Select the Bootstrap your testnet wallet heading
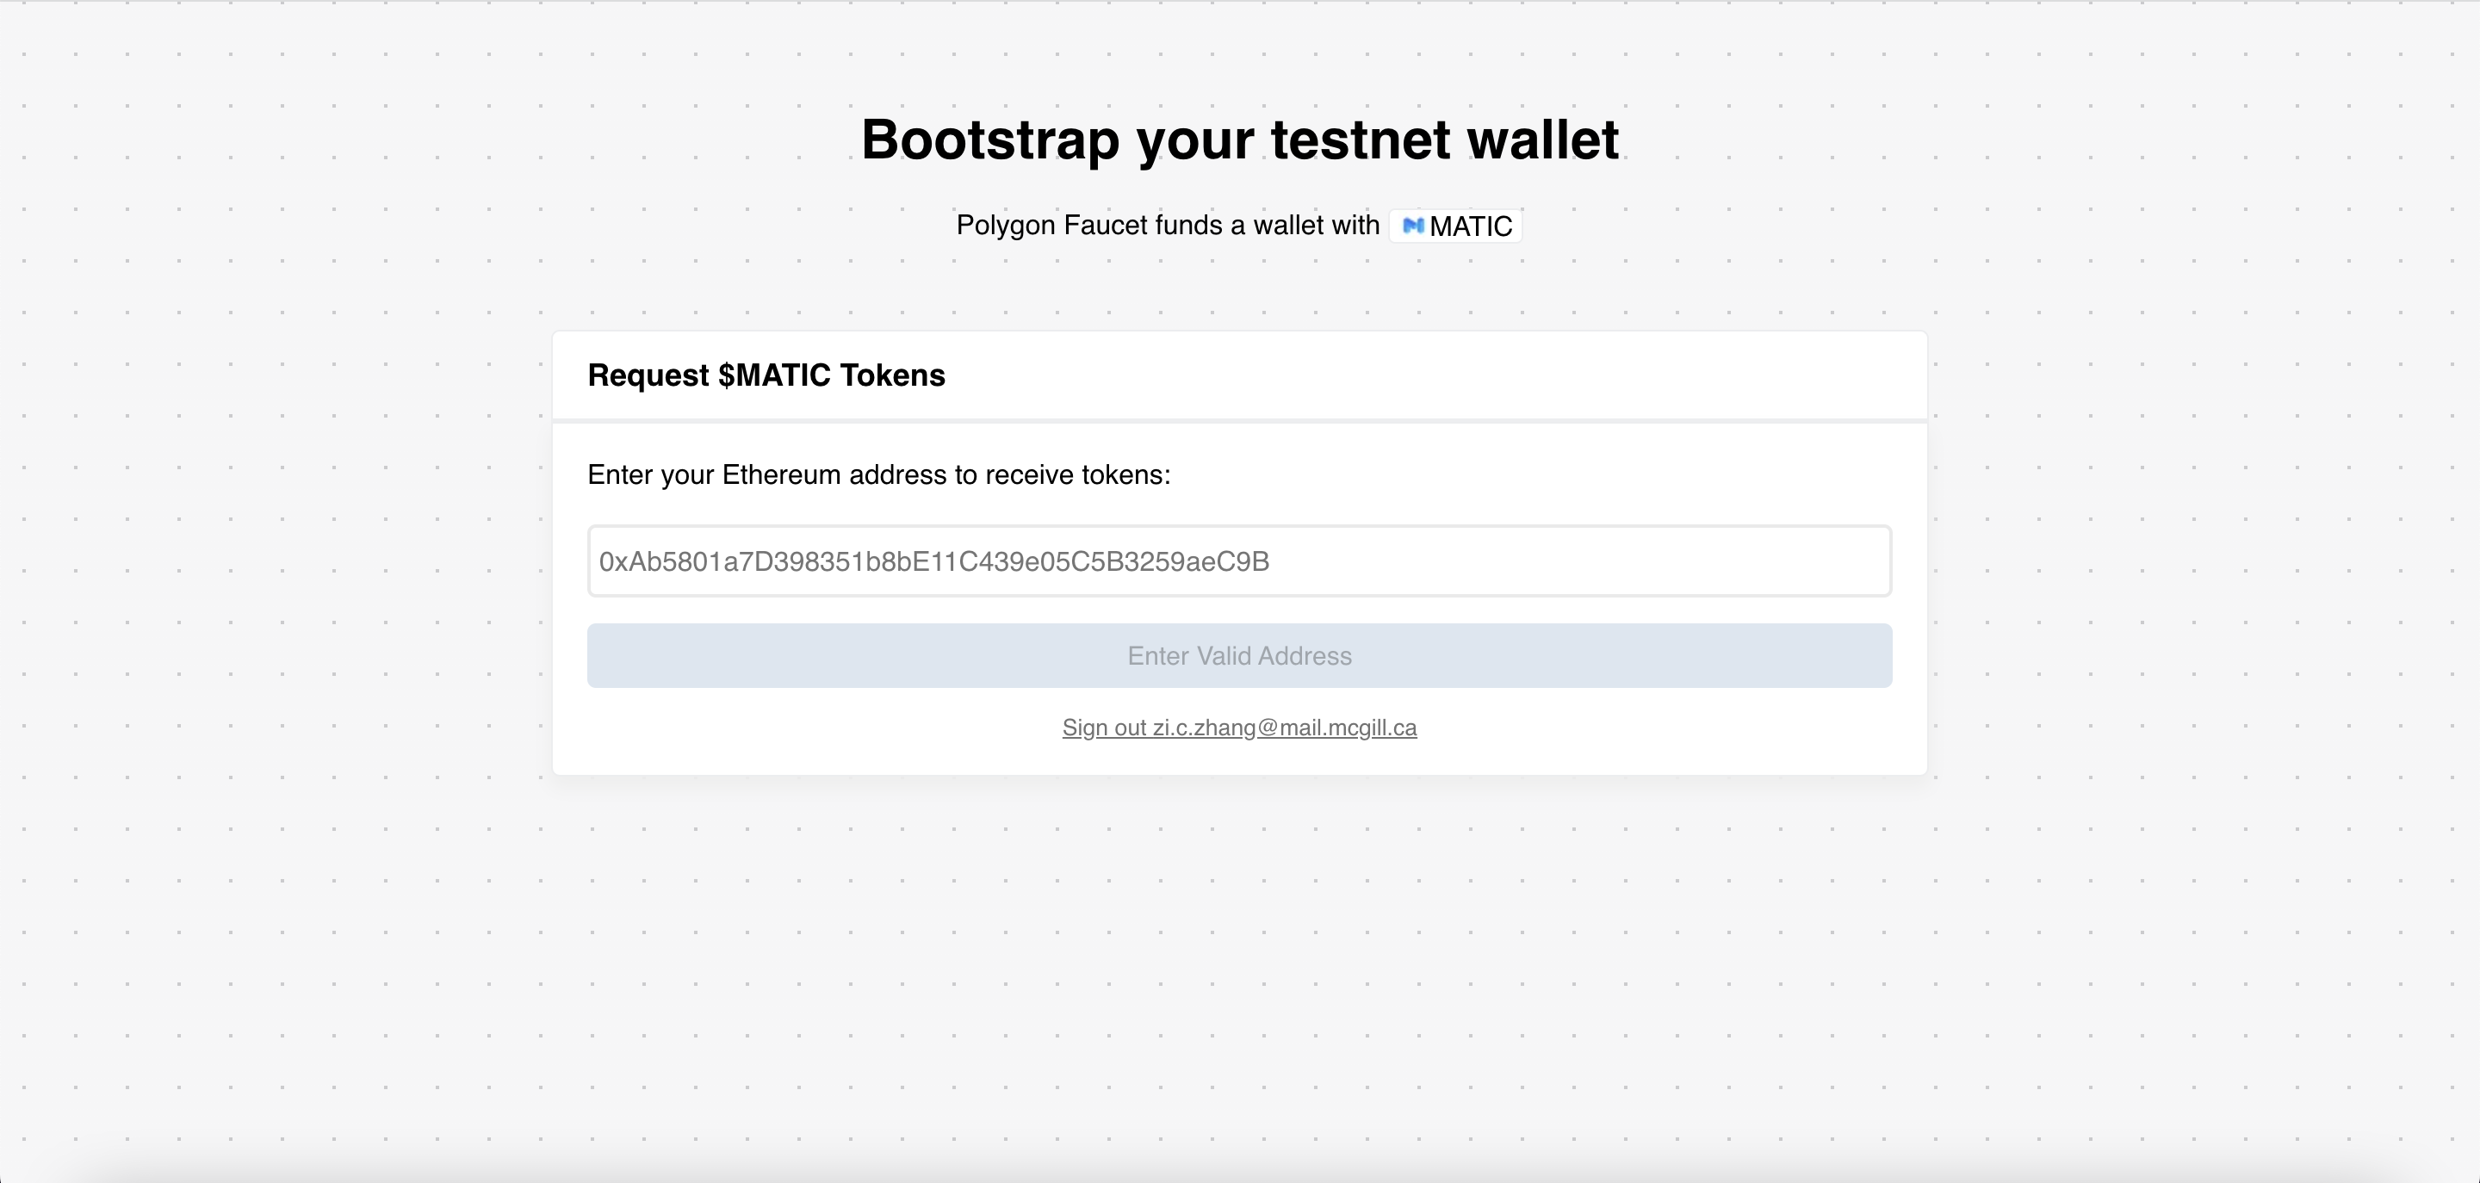 1240,139
